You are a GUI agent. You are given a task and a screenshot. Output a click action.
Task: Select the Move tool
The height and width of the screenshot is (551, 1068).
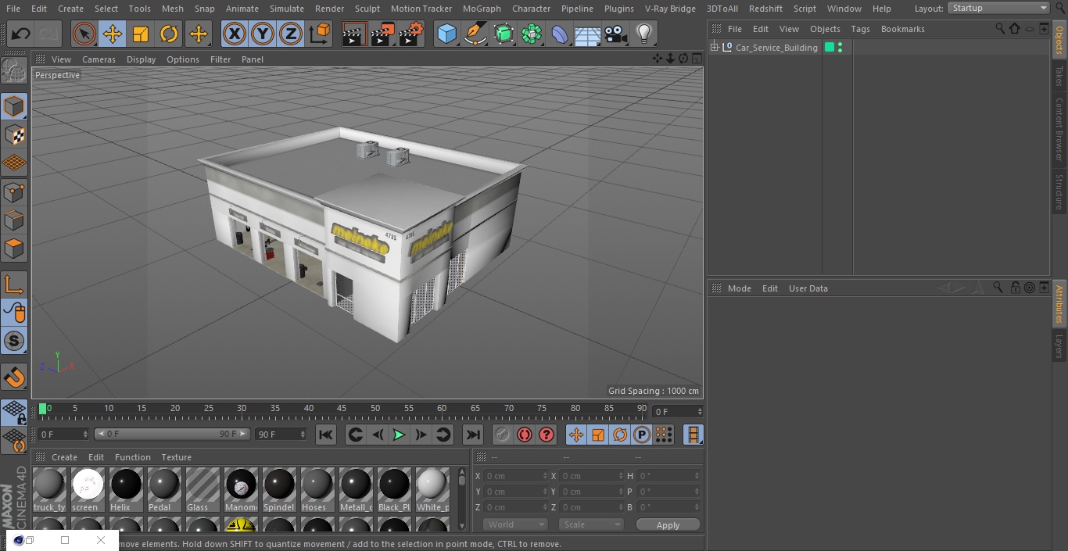coord(113,34)
